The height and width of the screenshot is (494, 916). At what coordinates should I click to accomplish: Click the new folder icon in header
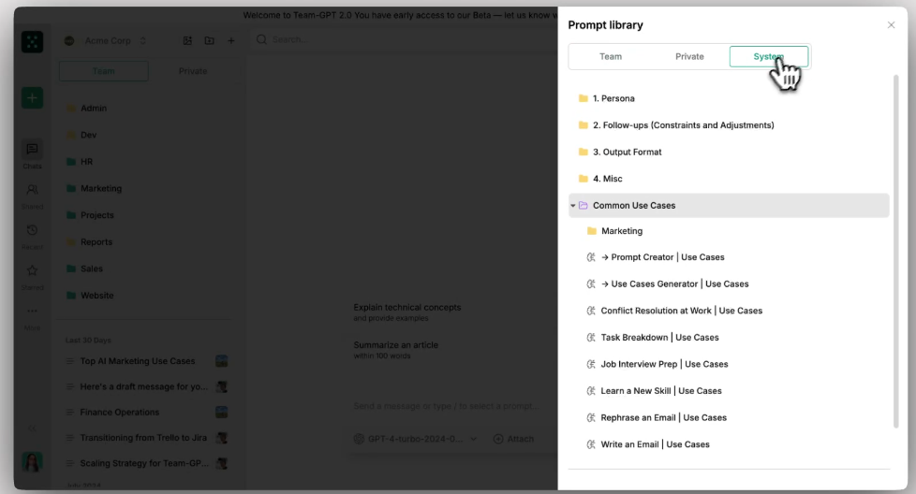pyautogui.click(x=209, y=41)
